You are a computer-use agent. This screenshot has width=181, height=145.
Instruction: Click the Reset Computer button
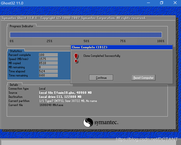pyautogui.click(x=143, y=78)
